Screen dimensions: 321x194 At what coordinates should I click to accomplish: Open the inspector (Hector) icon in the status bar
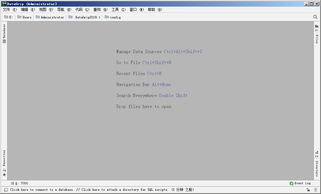[316, 190]
